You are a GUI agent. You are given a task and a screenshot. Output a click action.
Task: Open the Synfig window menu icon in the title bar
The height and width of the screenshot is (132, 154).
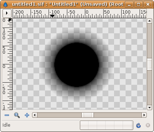pyautogui.click(x=5, y=5)
